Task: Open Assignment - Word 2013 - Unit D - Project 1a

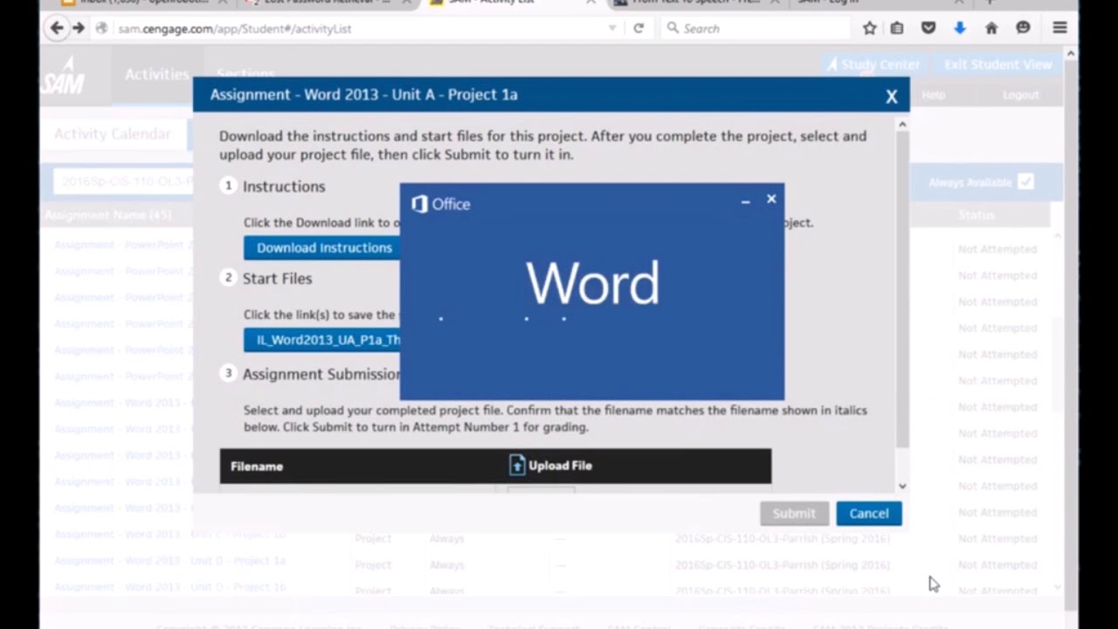Action: (169, 561)
